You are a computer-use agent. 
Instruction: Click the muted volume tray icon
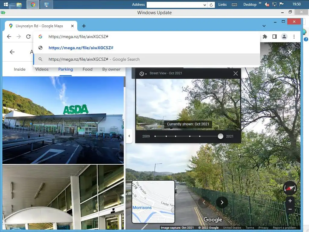267,4
